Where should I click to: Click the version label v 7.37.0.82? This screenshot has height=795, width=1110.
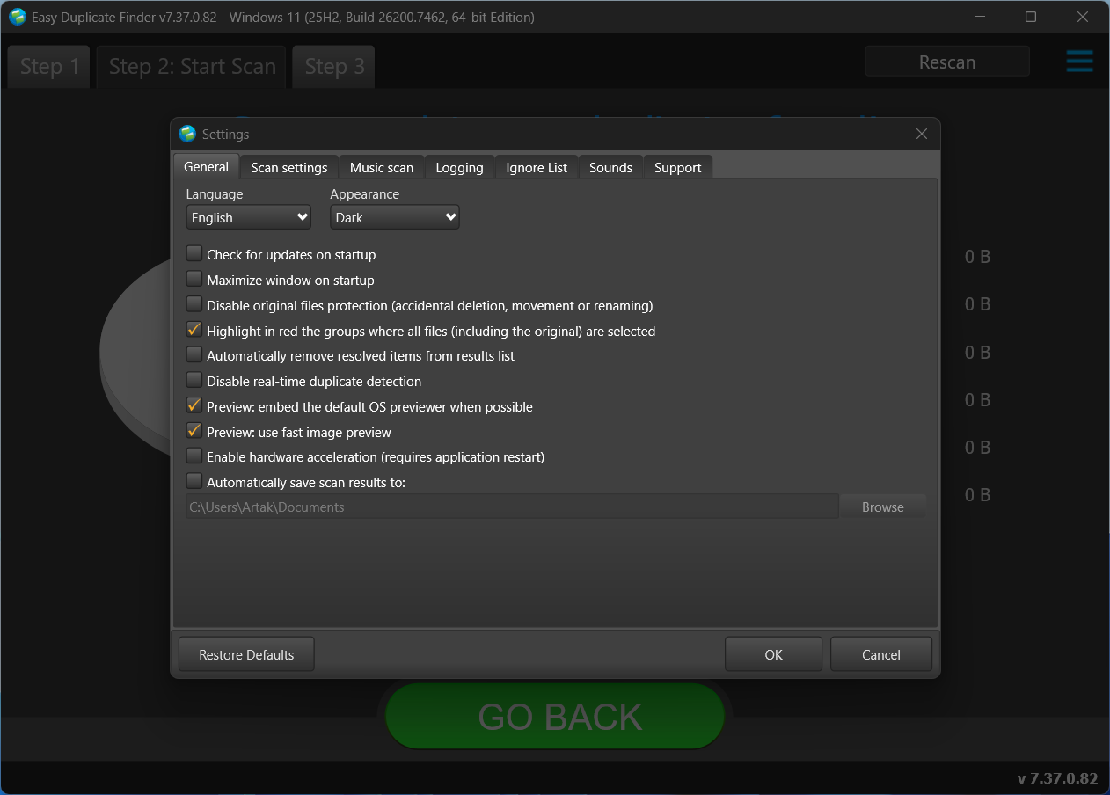tap(1057, 778)
